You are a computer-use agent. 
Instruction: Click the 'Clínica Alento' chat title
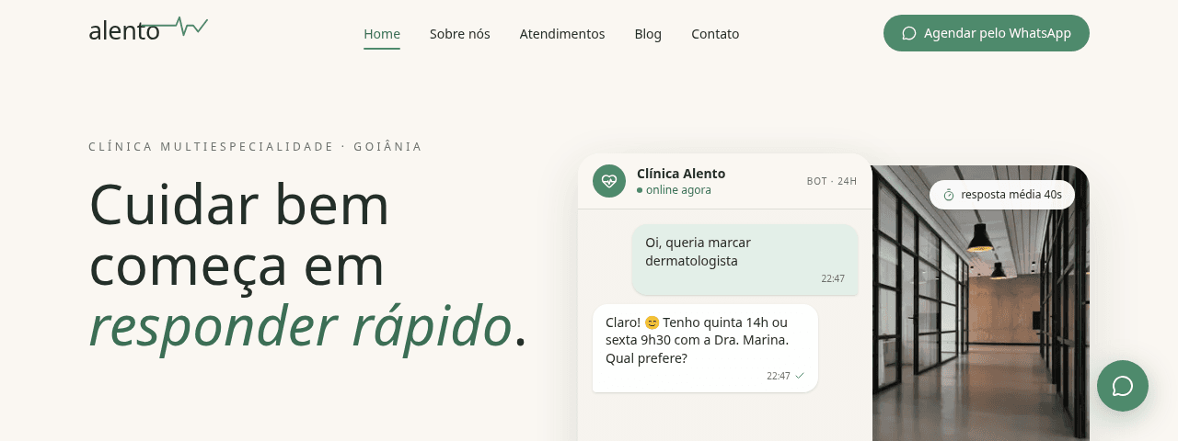point(681,173)
